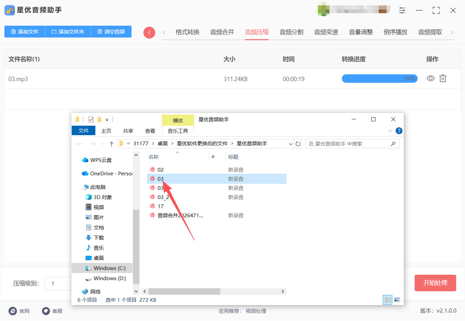Open OneDrive - Personal in the navigation pane
This screenshot has width=465, height=321.
pyautogui.click(x=107, y=173)
